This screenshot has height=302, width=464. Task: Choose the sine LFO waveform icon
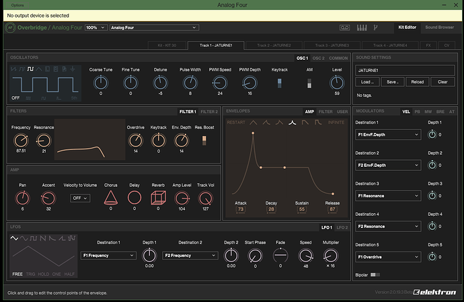[x=24, y=238]
